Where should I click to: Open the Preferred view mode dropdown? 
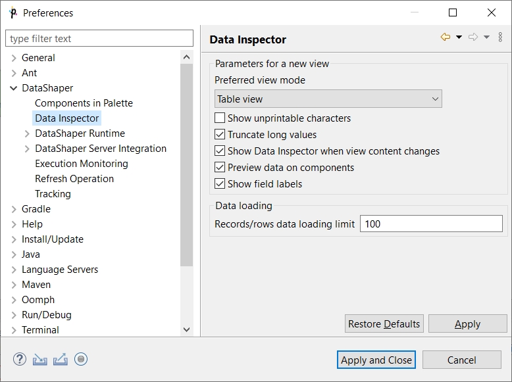pyautogui.click(x=328, y=99)
